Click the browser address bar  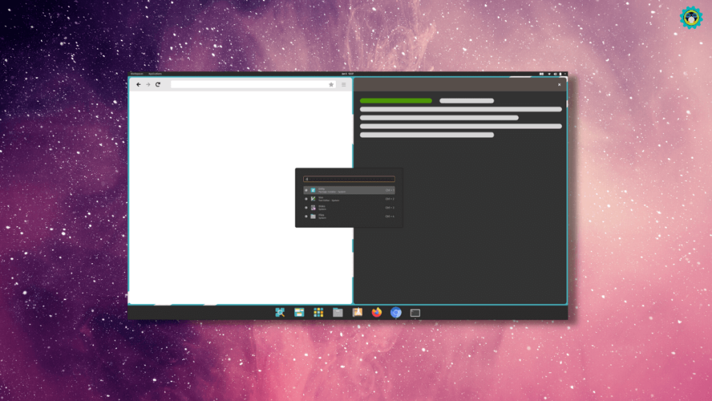coord(248,84)
